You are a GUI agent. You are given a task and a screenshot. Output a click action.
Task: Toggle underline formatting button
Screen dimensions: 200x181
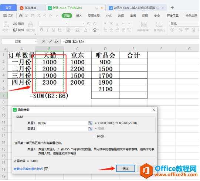[54, 30]
